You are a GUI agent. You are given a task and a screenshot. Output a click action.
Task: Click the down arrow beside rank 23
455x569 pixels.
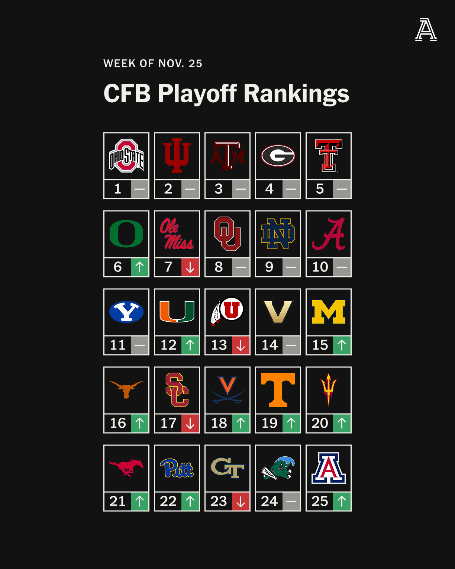(x=241, y=501)
